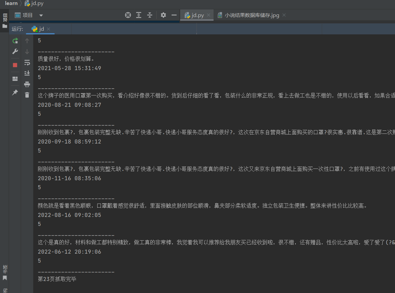
Task: Jump to previous stack frame up arrow
Action: (27, 41)
